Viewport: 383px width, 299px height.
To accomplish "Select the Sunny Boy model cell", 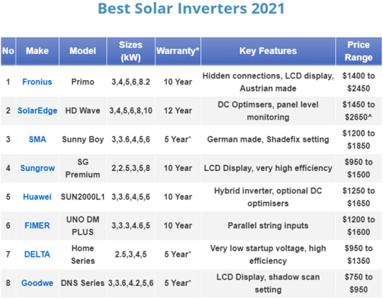I will (x=83, y=140).
